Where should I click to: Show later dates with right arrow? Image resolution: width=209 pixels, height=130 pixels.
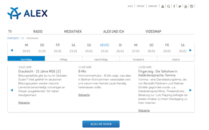click(x=191, y=50)
